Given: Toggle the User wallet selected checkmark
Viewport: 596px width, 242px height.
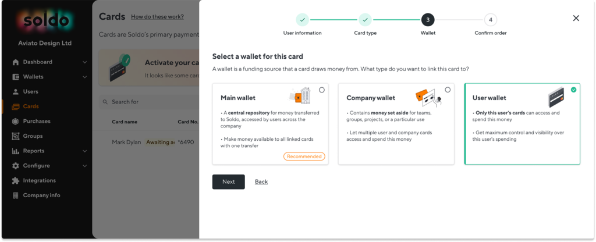Looking at the screenshot, I should (573, 90).
